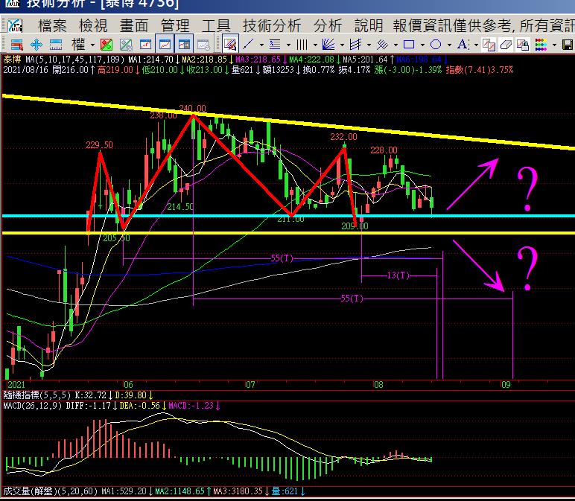Viewport: 575px width, 501px height.
Task: Click the 工具 menu item
Action: coord(216,25)
